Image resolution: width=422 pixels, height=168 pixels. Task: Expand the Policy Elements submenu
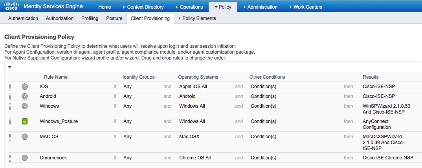[197, 18]
